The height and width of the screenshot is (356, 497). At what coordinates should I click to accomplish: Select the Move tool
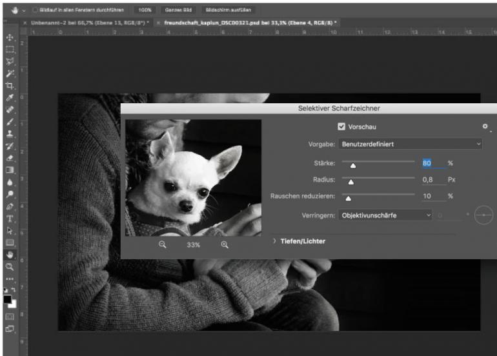(10, 37)
